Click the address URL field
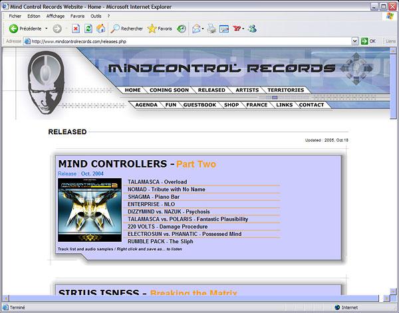The width and height of the screenshot is (399, 313). [191, 41]
